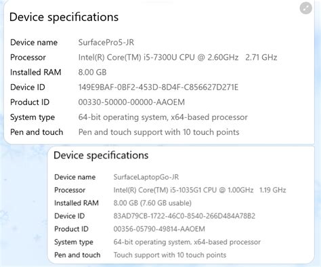Select Product ID 00330-50000-00000-AAOEM
Screen dimensions: 321x267
[131, 102]
